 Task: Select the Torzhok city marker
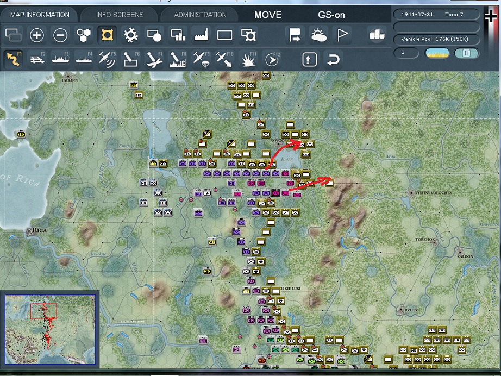point(434,242)
